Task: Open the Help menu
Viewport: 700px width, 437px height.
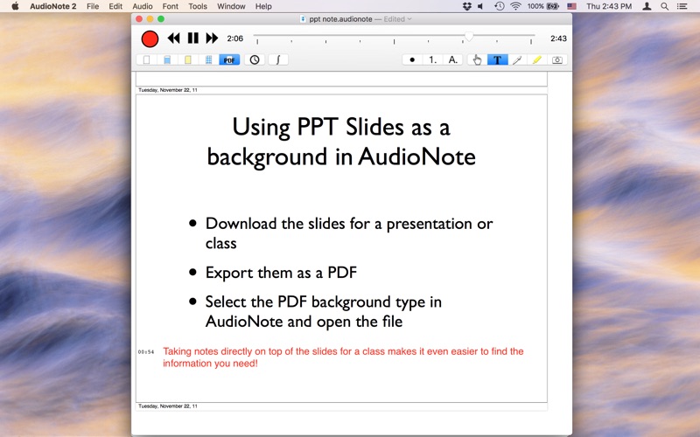Action: click(x=263, y=6)
